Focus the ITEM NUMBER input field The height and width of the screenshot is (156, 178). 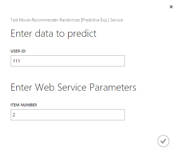(x=68, y=115)
